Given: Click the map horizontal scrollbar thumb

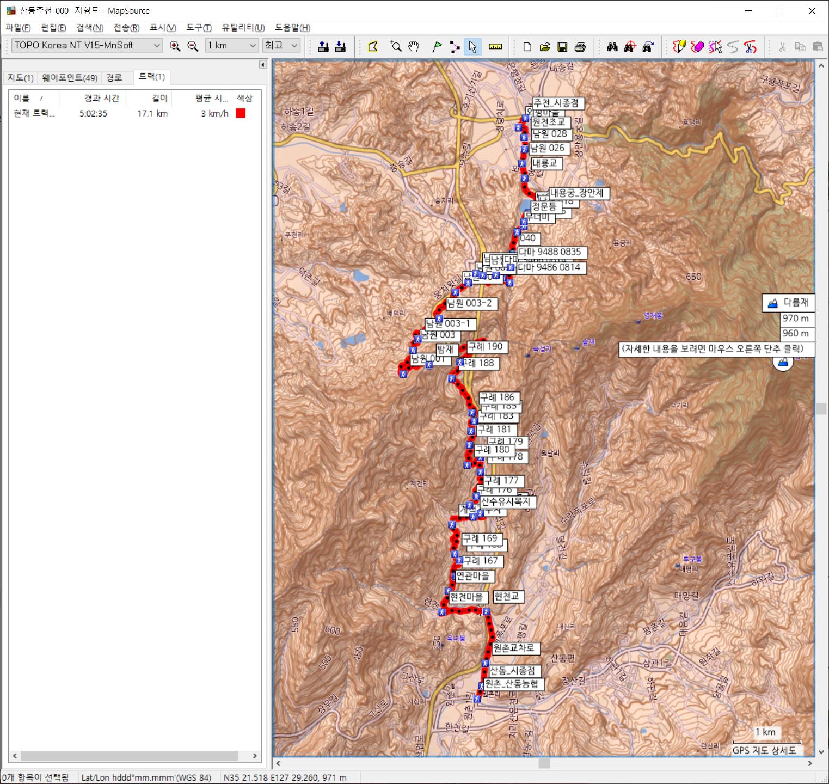Looking at the screenshot, I should click(544, 763).
